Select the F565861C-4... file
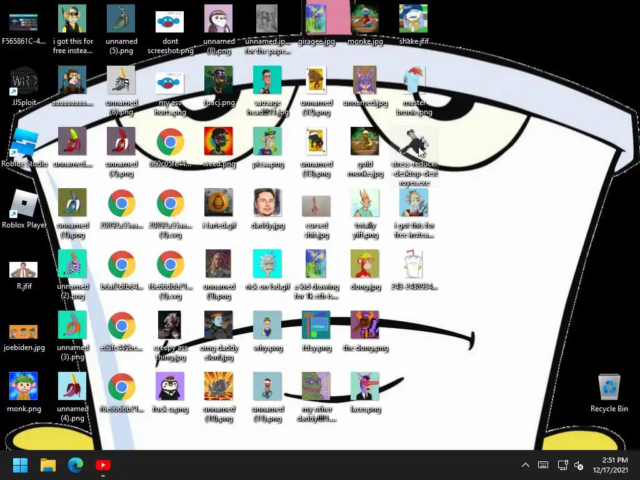 pos(24,29)
